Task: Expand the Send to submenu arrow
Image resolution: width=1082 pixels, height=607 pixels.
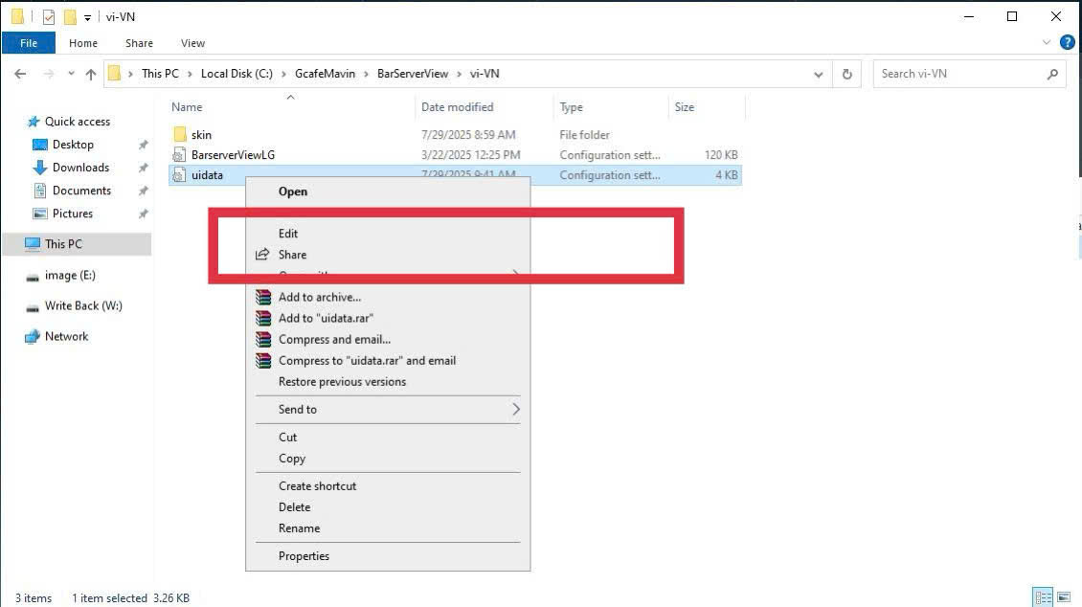Action: pyautogui.click(x=515, y=409)
